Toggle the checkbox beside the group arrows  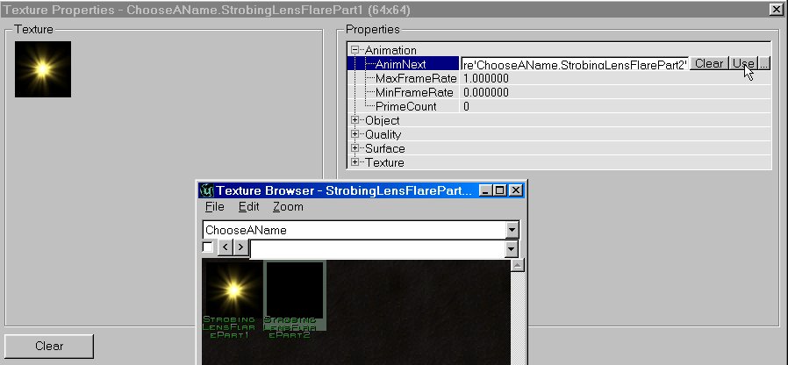point(208,248)
